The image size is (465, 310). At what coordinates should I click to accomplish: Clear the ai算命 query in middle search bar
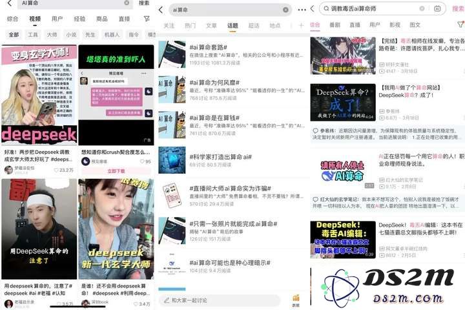coord(285,10)
